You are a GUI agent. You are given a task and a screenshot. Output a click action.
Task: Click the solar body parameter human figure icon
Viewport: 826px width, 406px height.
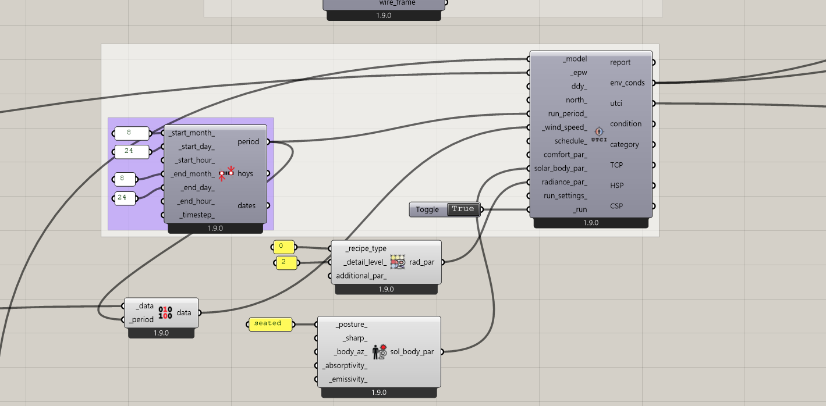click(x=379, y=352)
